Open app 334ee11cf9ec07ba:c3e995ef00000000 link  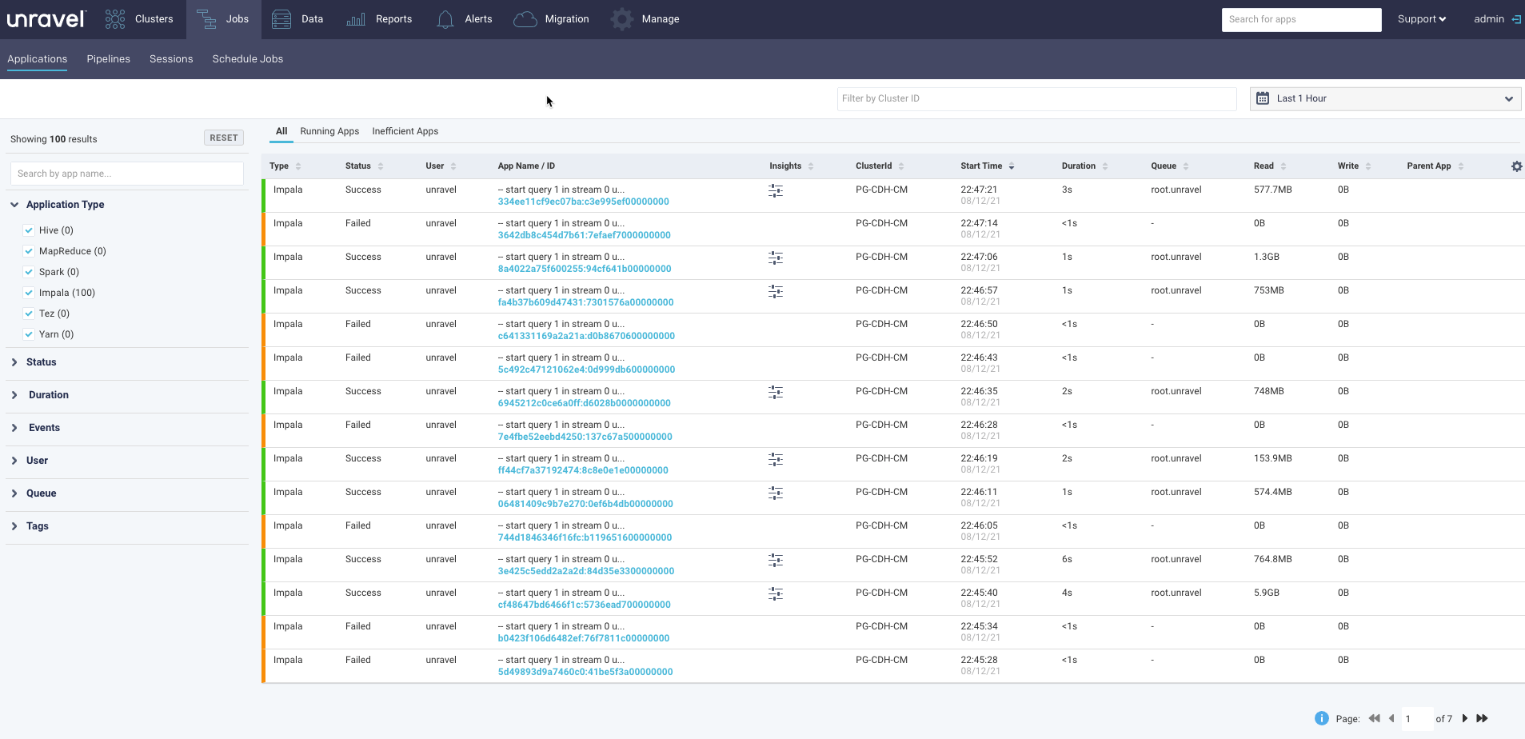point(583,202)
